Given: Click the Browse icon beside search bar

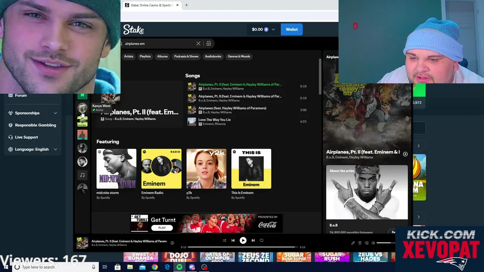Looking at the screenshot, I should click(209, 43).
